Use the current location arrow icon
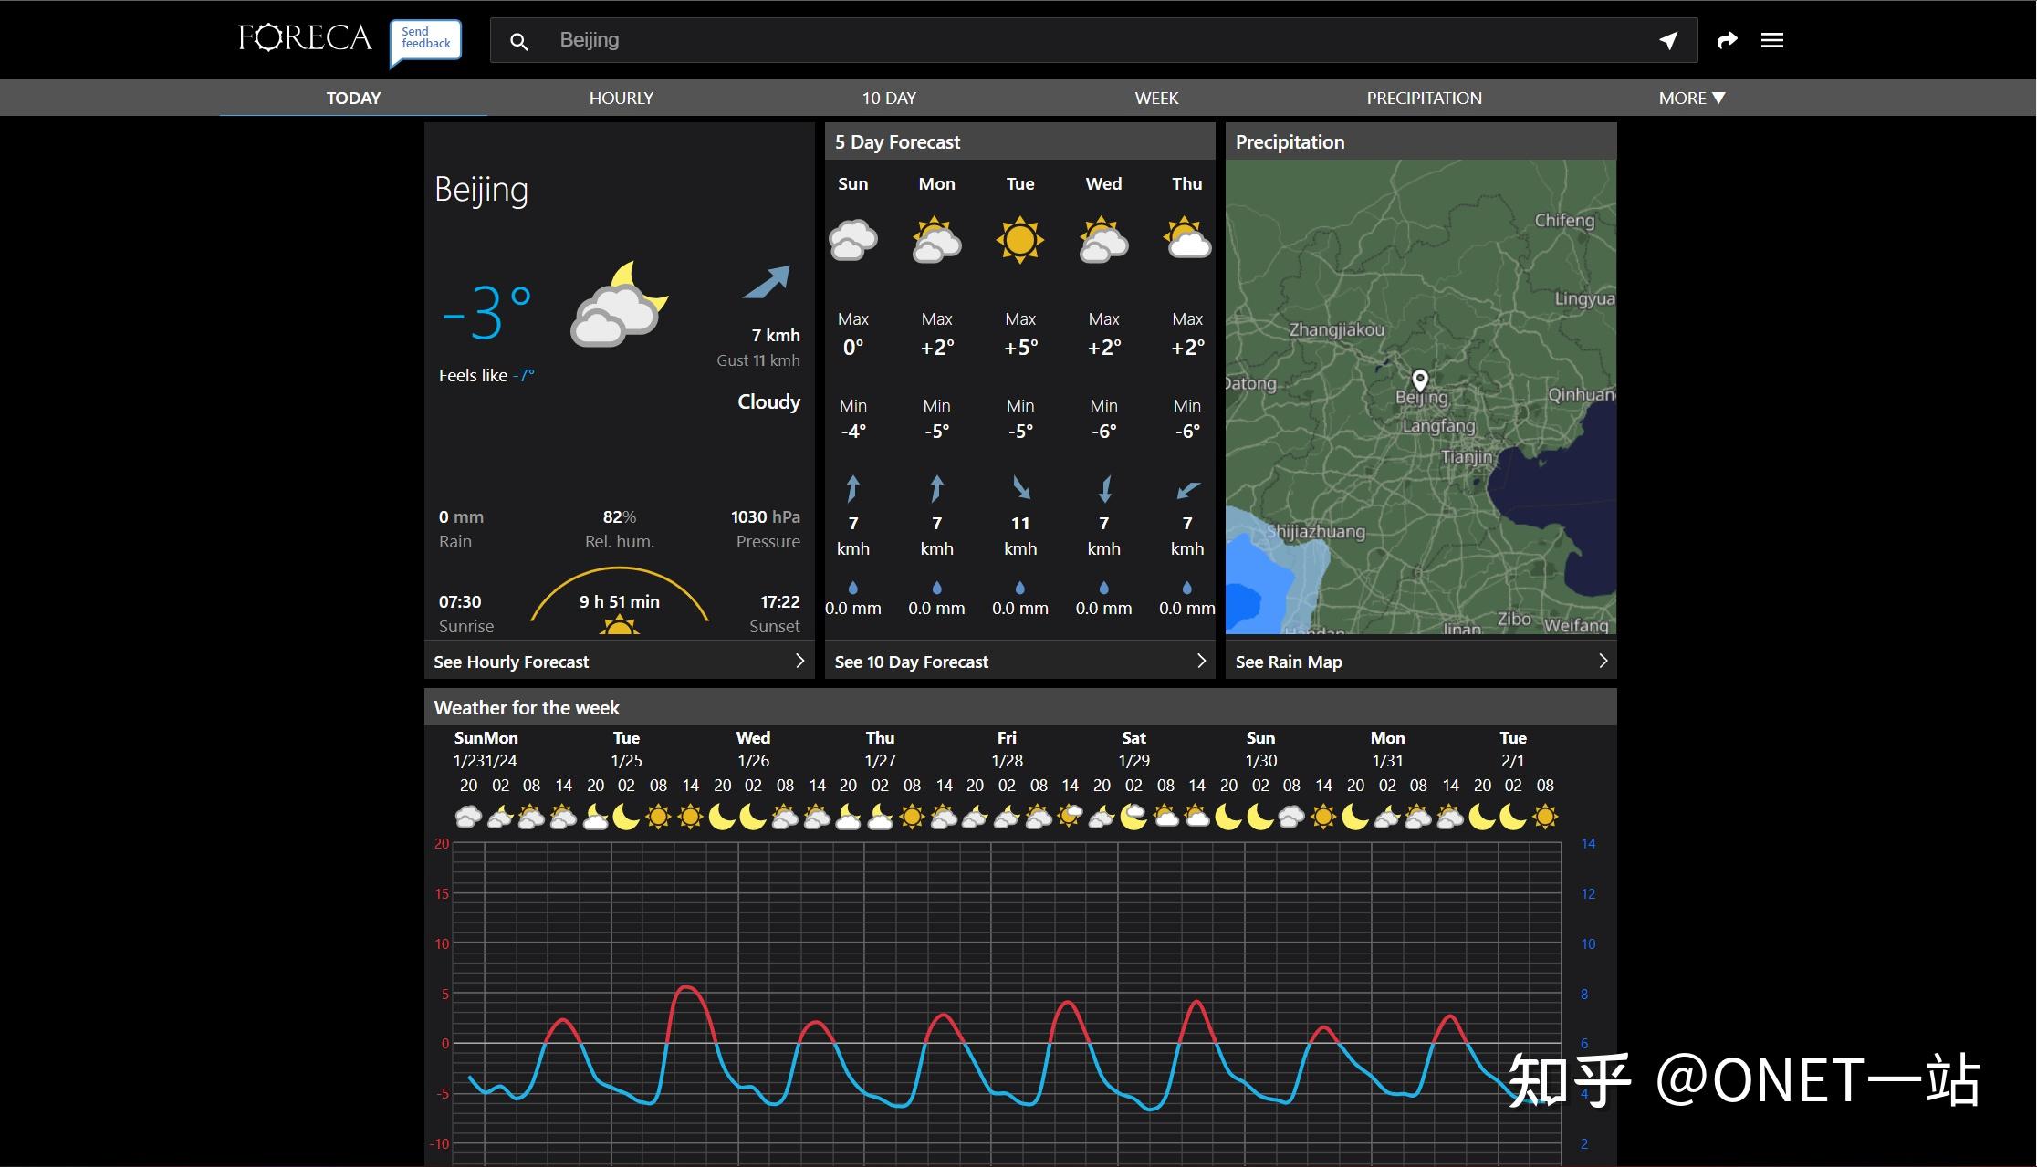This screenshot has height=1167, width=2037. point(1668,40)
